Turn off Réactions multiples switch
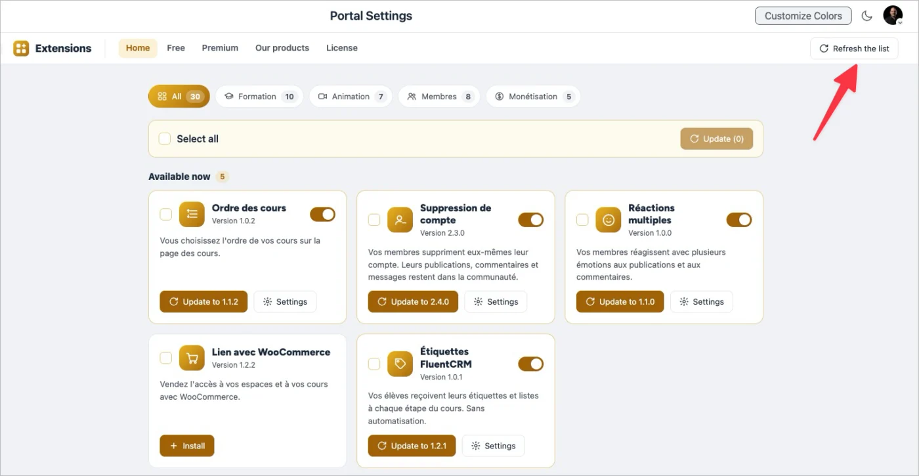The width and height of the screenshot is (919, 476). (739, 220)
